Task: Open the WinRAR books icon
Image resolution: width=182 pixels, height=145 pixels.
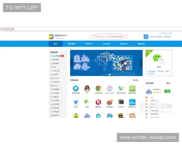Action: [x=121, y=102]
